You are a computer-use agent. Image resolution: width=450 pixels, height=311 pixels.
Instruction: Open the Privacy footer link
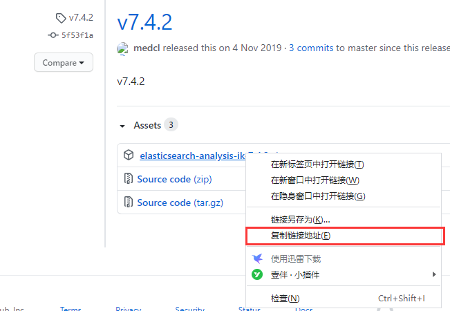tap(129, 309)
